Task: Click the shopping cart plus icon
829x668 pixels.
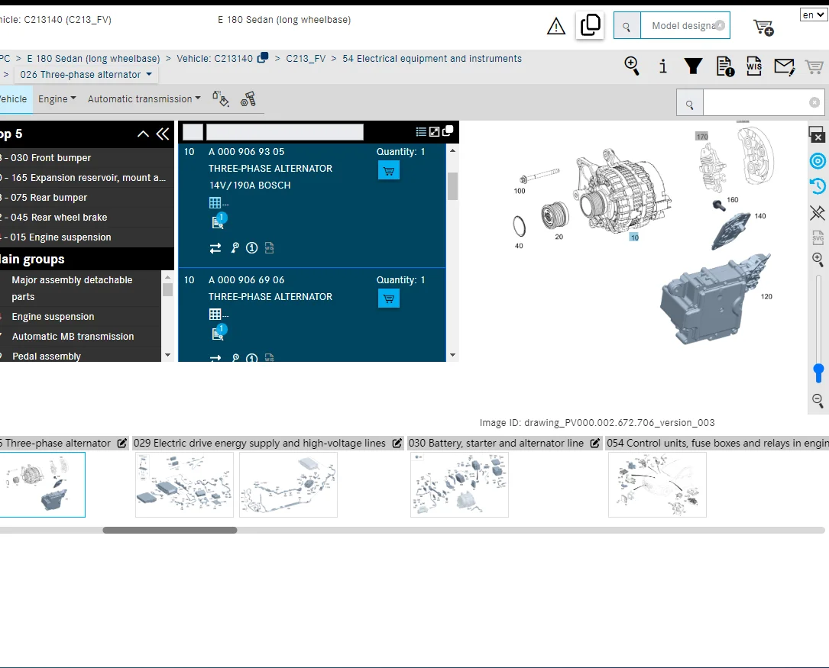Action: pyautogui.click(x=763, y=27)
